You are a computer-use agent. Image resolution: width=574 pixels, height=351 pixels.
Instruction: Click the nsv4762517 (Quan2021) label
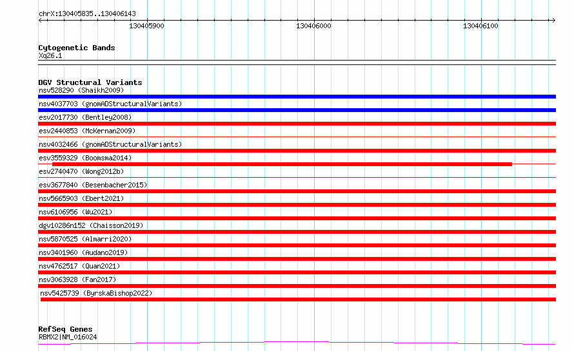(79, 266)
